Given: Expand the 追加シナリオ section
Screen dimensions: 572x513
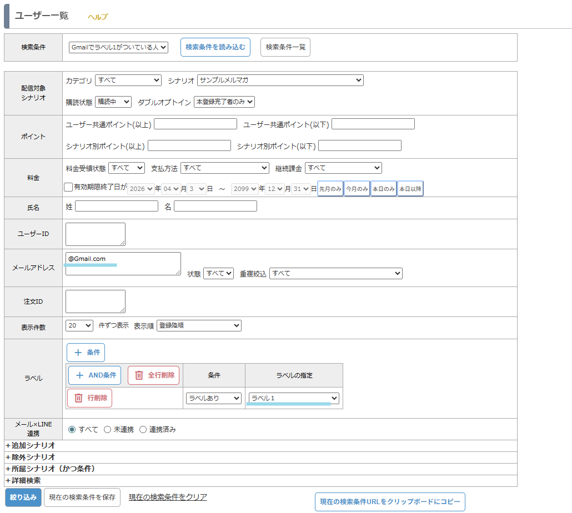Looking at the screenshot, I should tap(31, 445).
